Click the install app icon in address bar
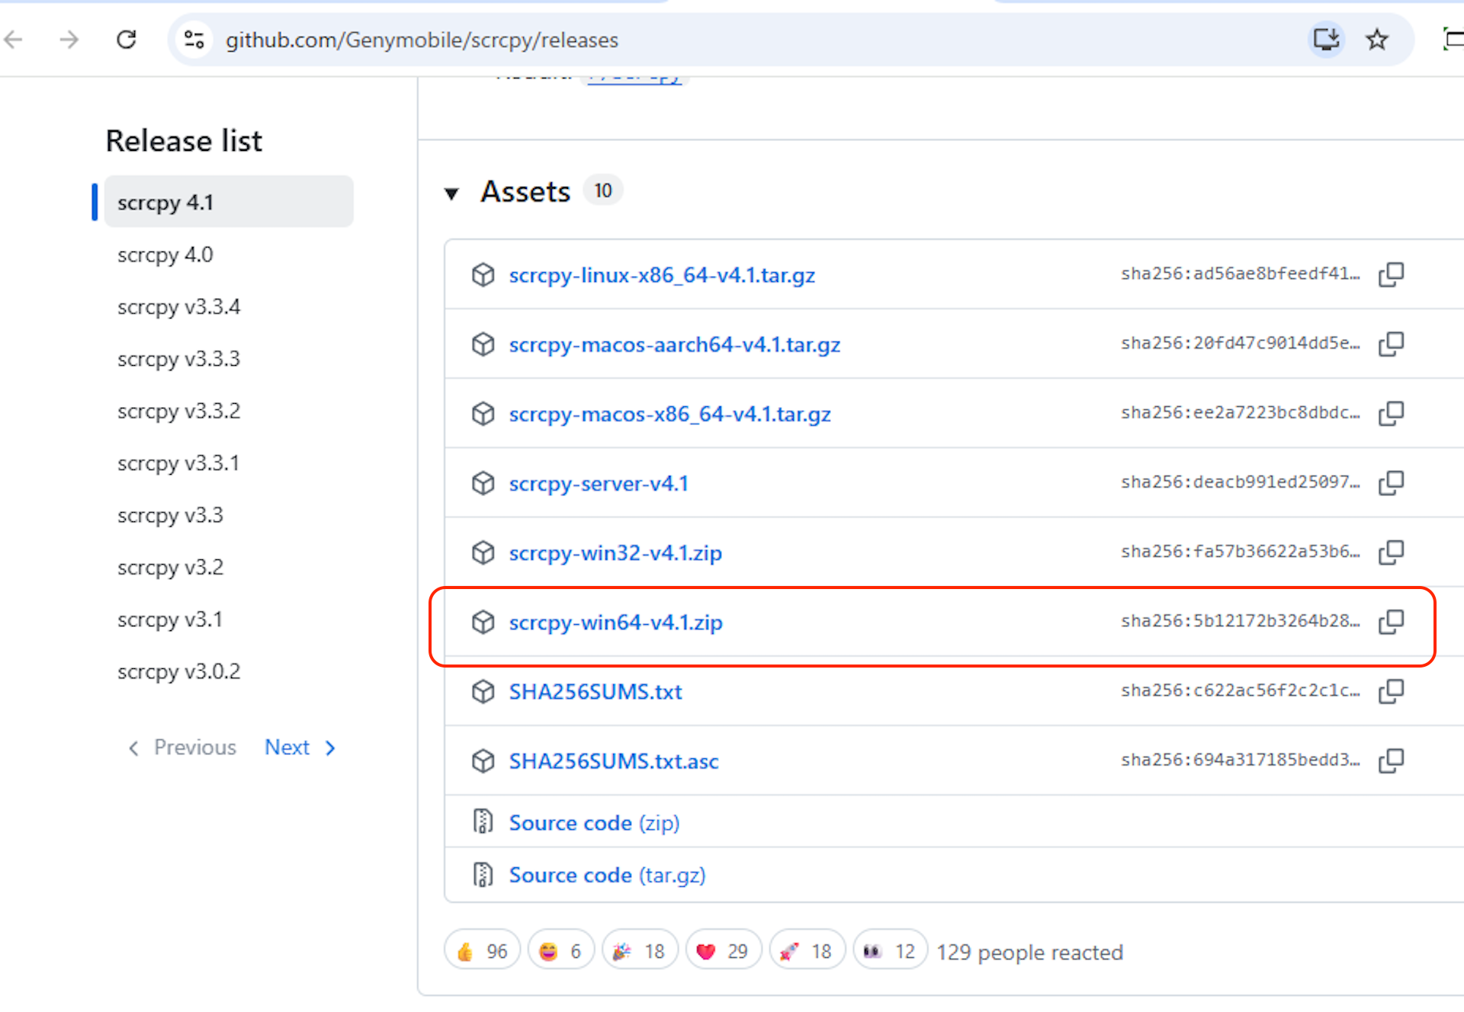This screenshot has height=1012, width=1464. 1326,40
